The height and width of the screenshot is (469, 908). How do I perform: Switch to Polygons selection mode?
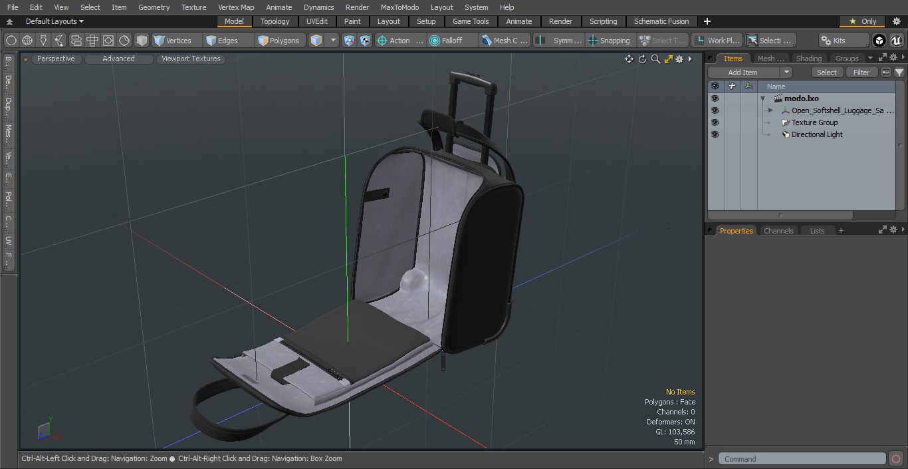[281, 41]
